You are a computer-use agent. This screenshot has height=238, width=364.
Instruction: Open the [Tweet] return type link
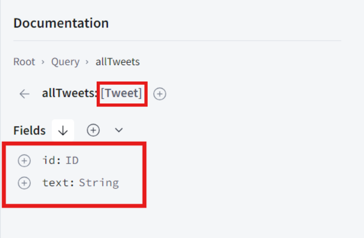[x=121, y=93]
